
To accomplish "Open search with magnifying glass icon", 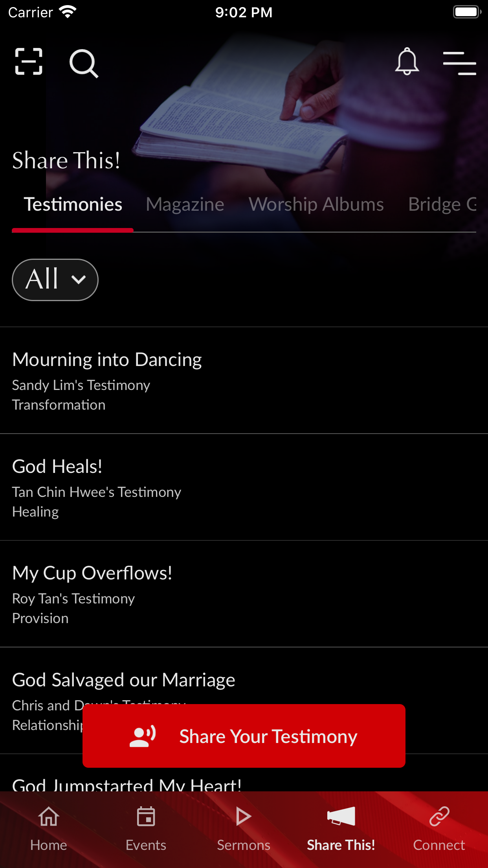I will [84, 63].
